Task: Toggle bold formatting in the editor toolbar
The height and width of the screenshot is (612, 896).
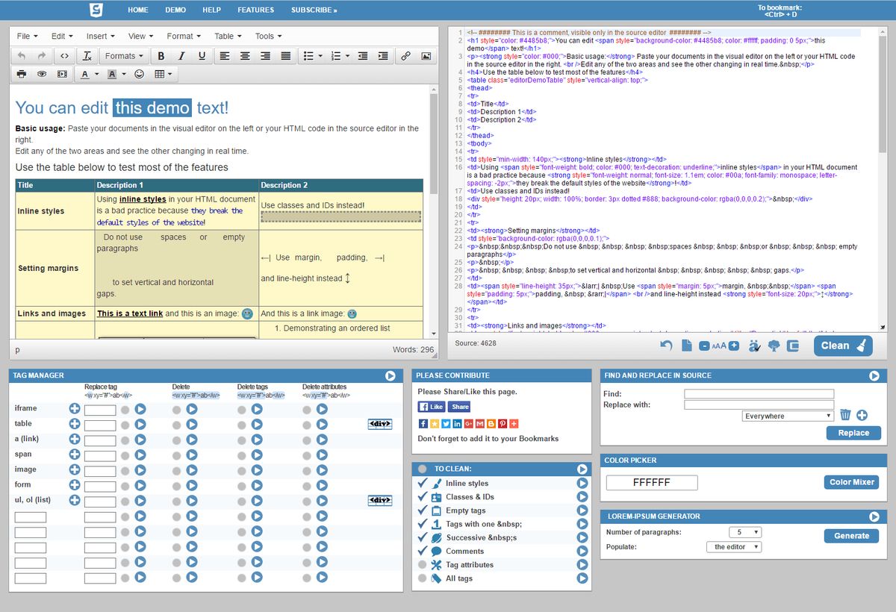Action: 160,56
